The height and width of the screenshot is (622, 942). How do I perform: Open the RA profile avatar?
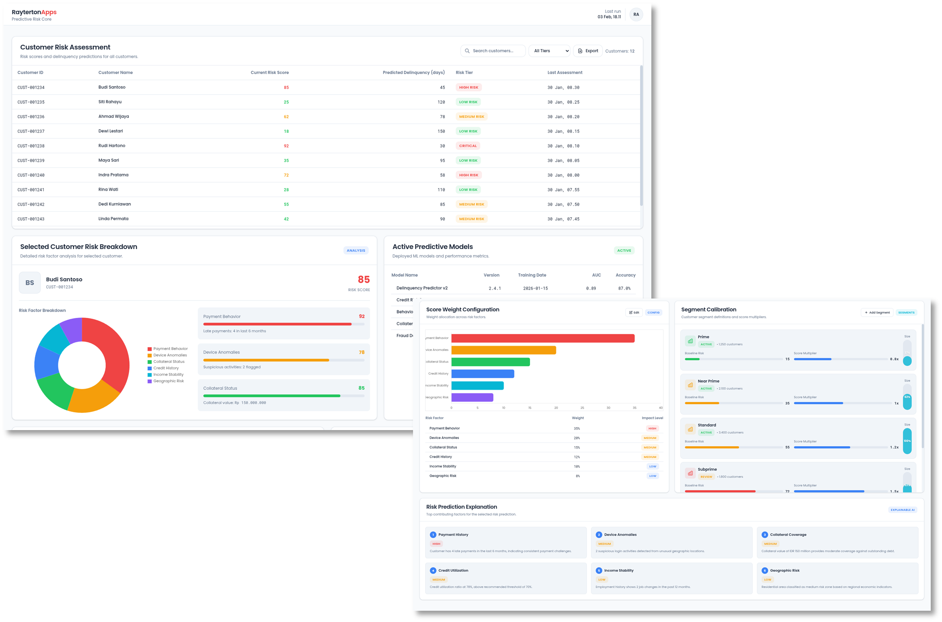636,14
